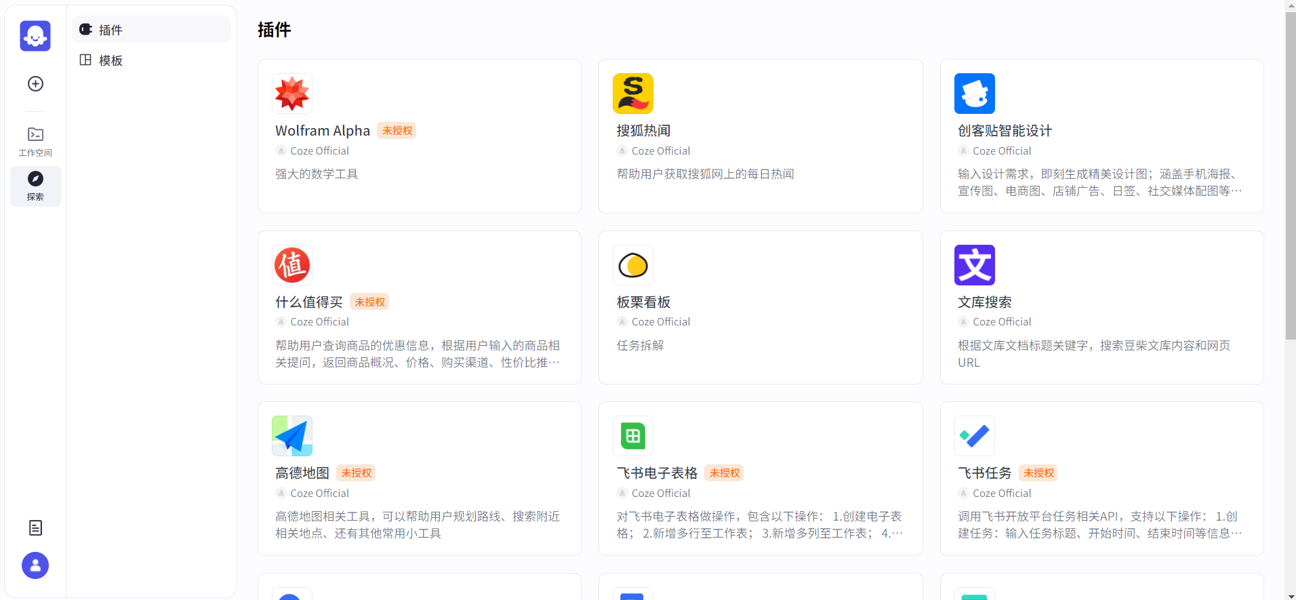Click the 飞书任务 plugin icon

(x=975, y=436)
